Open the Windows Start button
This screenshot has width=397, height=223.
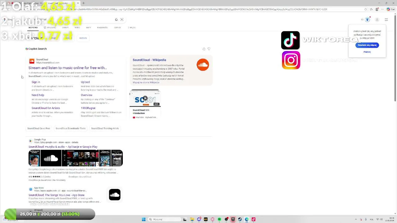click(144, 219)
